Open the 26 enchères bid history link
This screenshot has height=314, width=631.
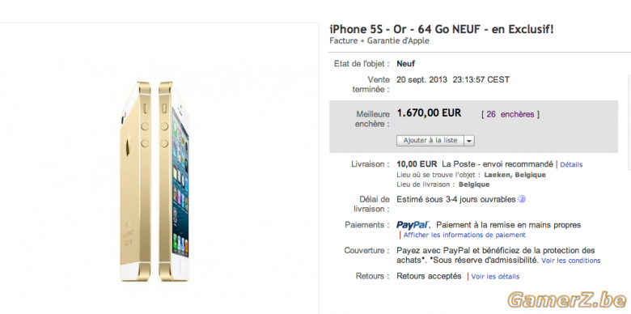tap(510, 114)
